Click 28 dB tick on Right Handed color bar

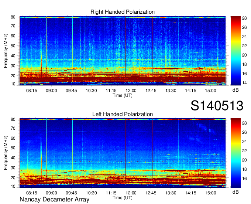[x=244, y=18]
